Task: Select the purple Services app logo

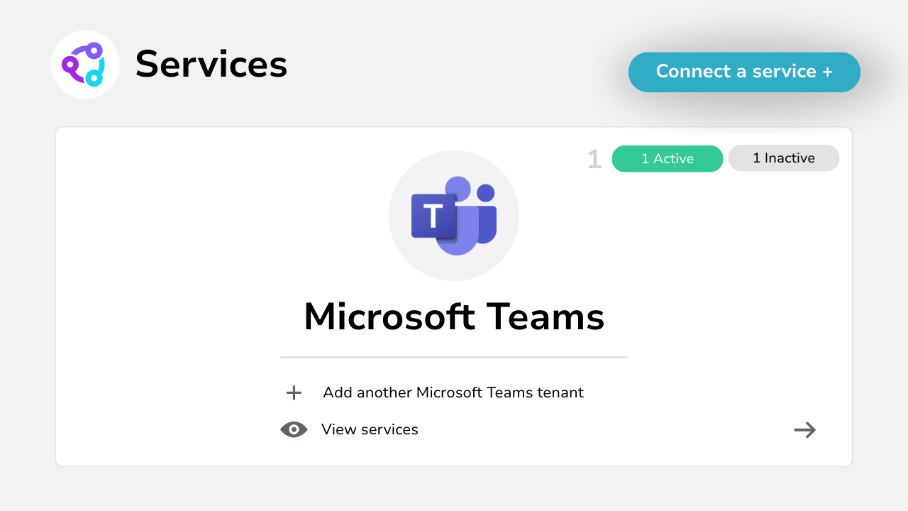Action: point(85,64)
